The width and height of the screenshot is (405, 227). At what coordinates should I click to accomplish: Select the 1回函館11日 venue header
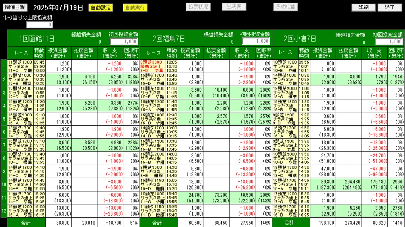[x=37, y=39]
